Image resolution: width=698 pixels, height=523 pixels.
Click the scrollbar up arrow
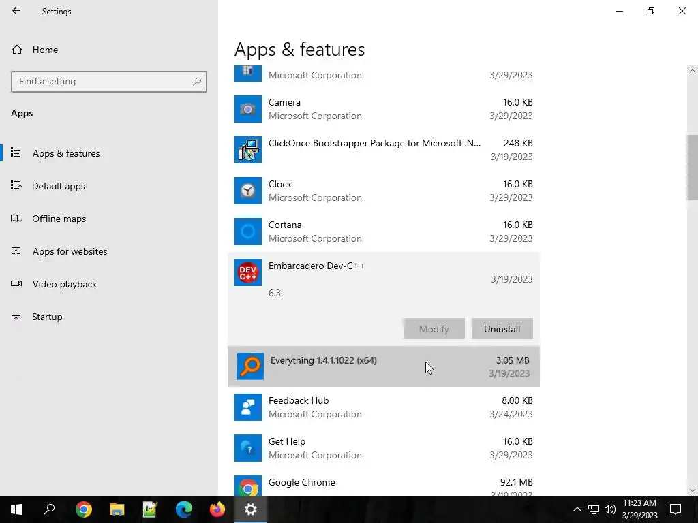pyautogui.click(x=693, y=71)
